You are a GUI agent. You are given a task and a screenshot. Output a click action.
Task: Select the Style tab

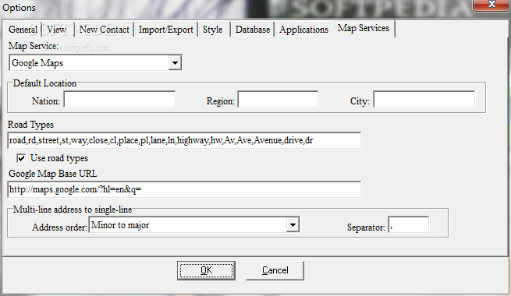pyautogui.click(x=213, y=30)
